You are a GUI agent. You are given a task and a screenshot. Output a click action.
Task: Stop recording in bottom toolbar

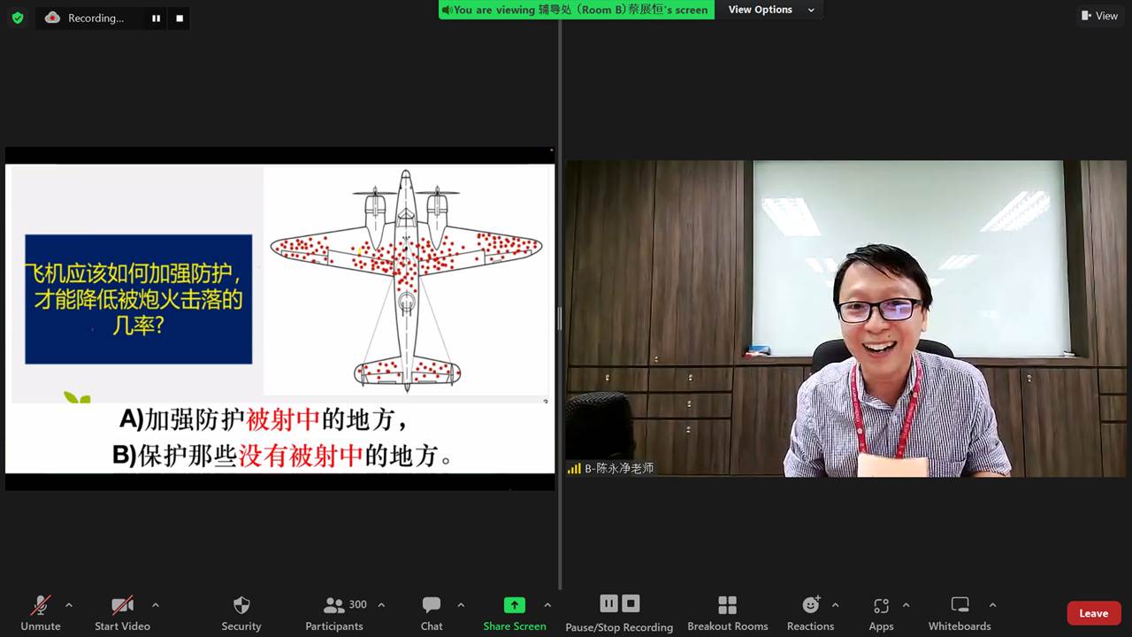[x=631, y=603]
